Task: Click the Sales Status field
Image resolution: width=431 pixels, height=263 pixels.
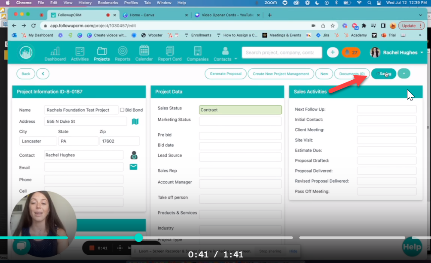Action: click(240, 110)
